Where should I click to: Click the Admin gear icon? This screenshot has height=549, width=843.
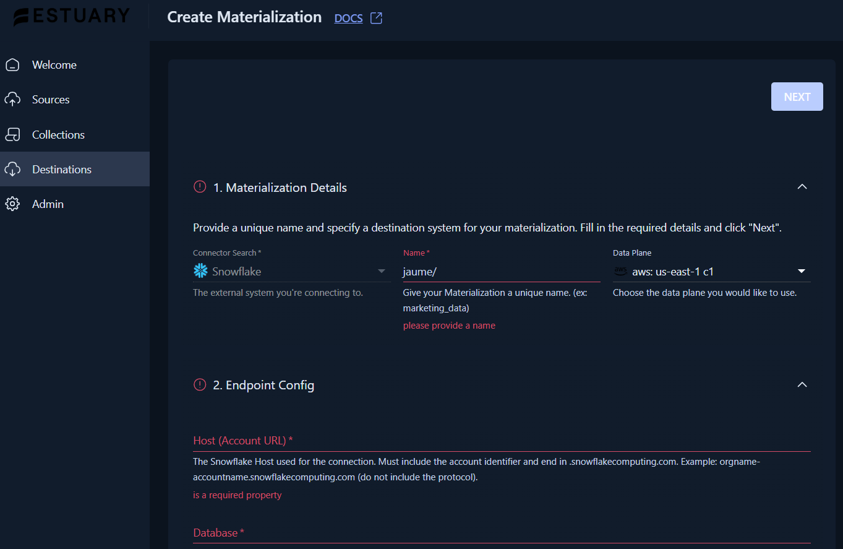[12, 204]
